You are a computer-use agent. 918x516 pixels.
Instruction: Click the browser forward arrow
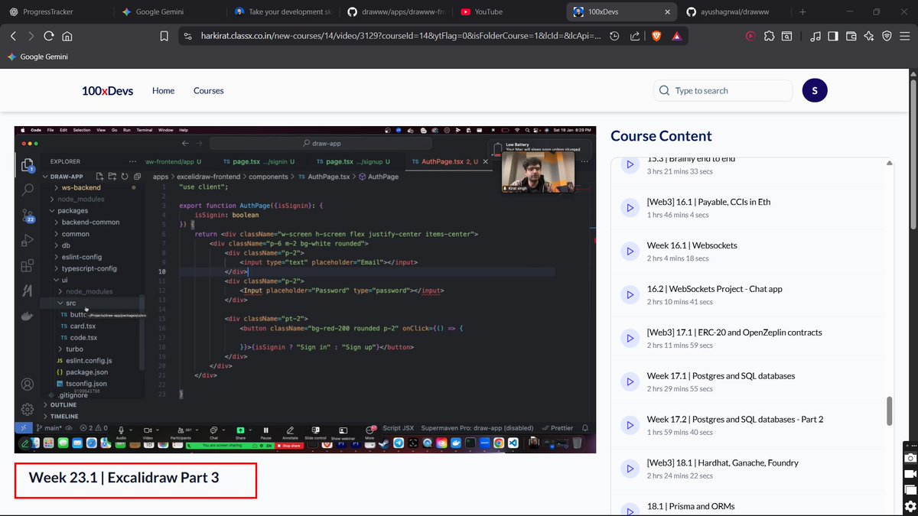[x=31, y=36]
